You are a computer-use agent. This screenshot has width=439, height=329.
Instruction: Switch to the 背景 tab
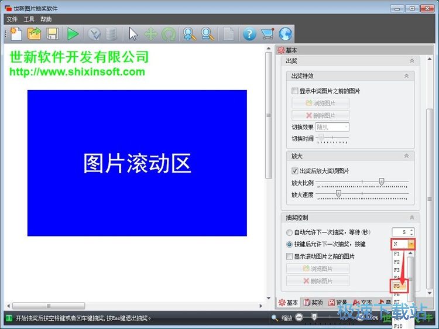pyautogui.click(x=337, y=303)
